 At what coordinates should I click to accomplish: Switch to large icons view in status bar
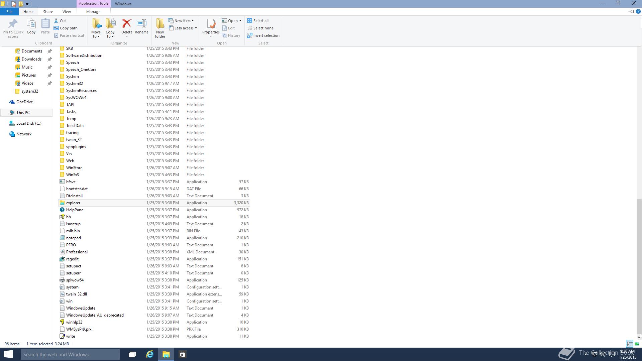(x=637, y=344)
